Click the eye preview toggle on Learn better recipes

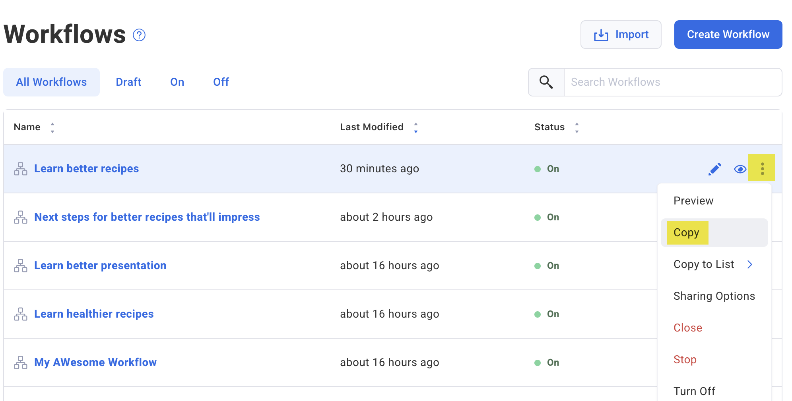[x=740, y=169]
